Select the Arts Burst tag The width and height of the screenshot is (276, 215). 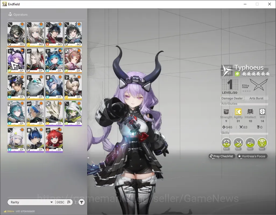pyautogui.click(x=256, y=98)
